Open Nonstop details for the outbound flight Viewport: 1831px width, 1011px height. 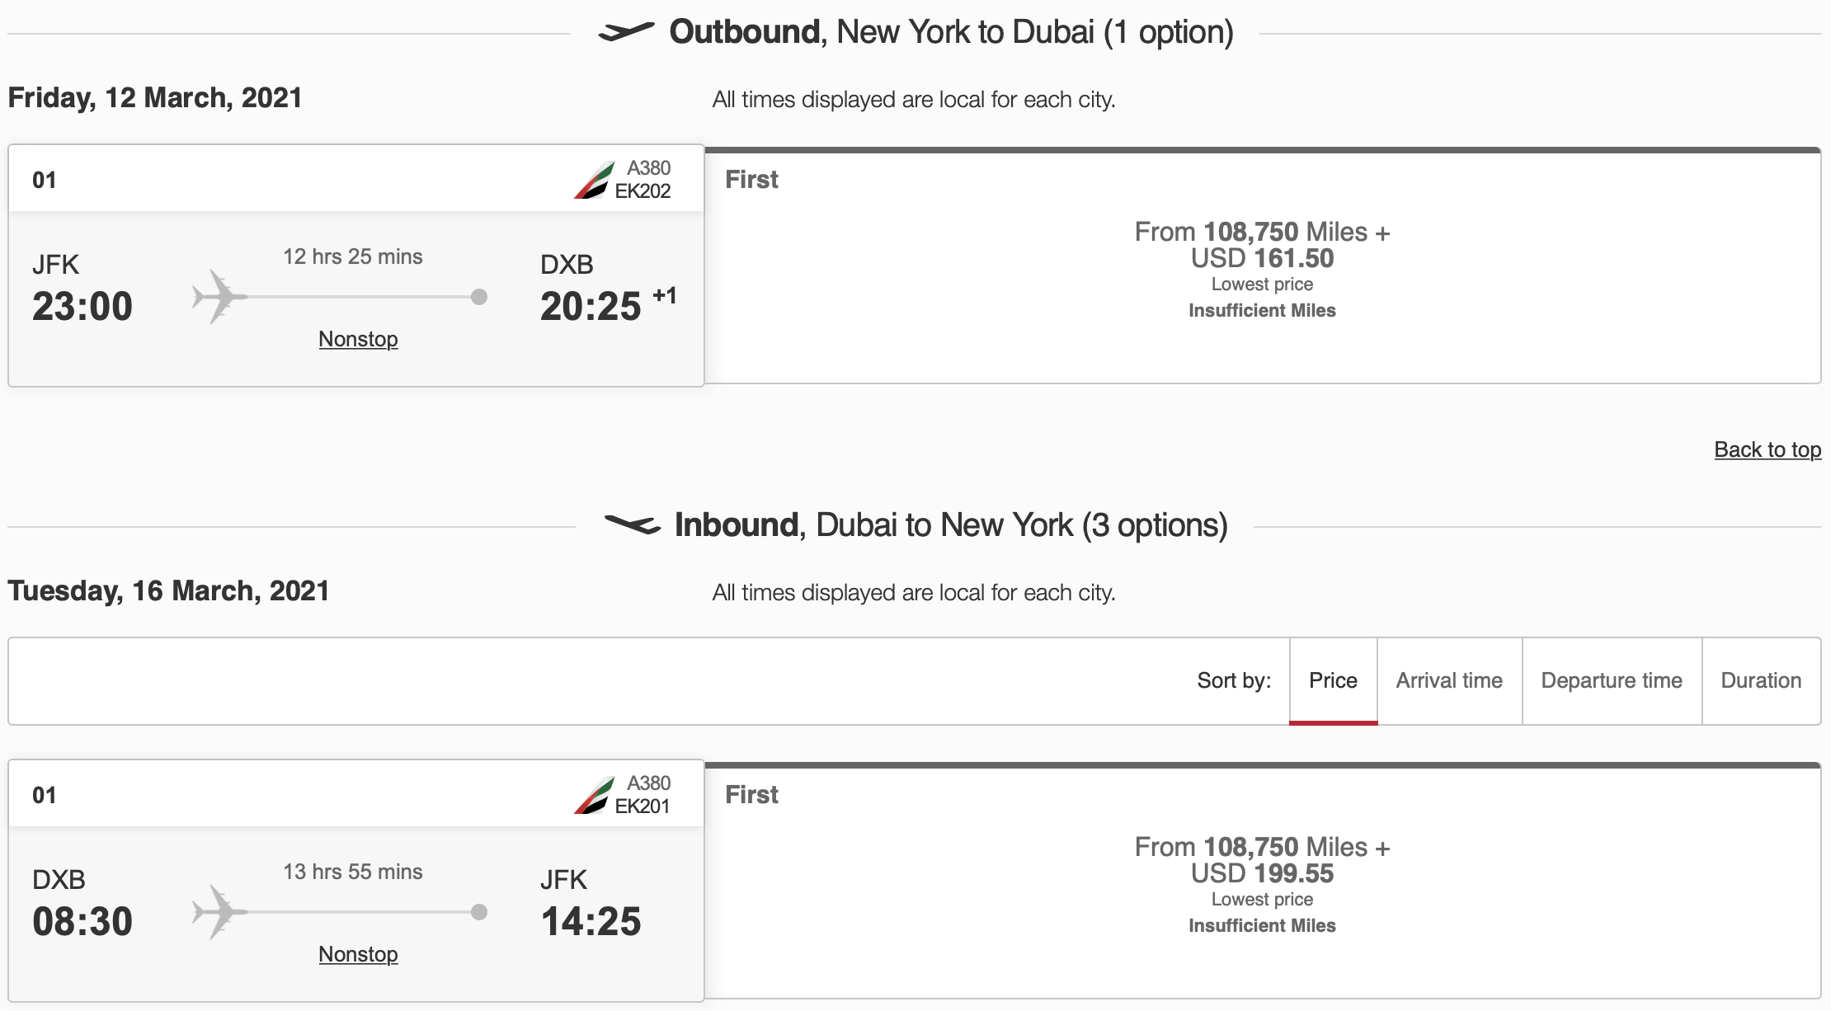pos(358,339)
